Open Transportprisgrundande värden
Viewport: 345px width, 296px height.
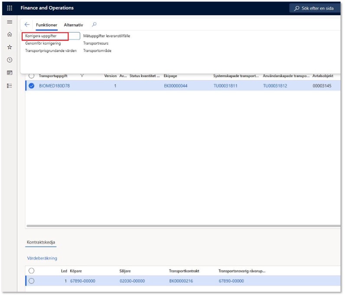(x=51, y=51)
